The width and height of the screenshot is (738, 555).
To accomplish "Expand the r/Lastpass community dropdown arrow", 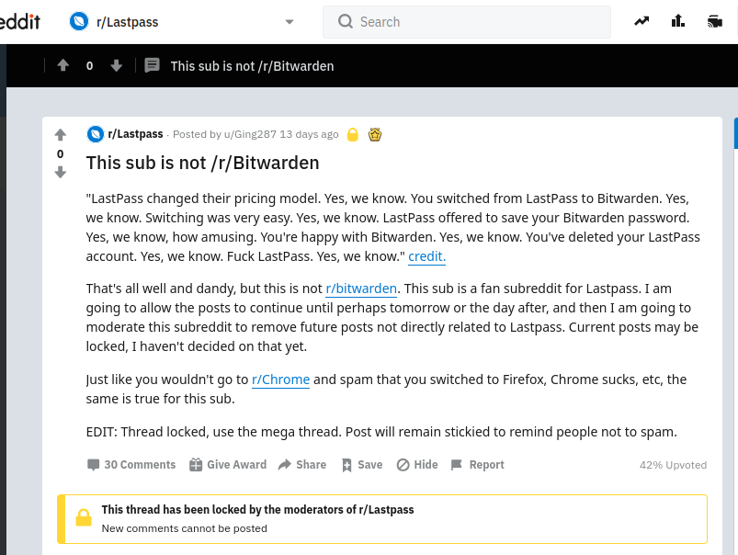I will [290, 22].
